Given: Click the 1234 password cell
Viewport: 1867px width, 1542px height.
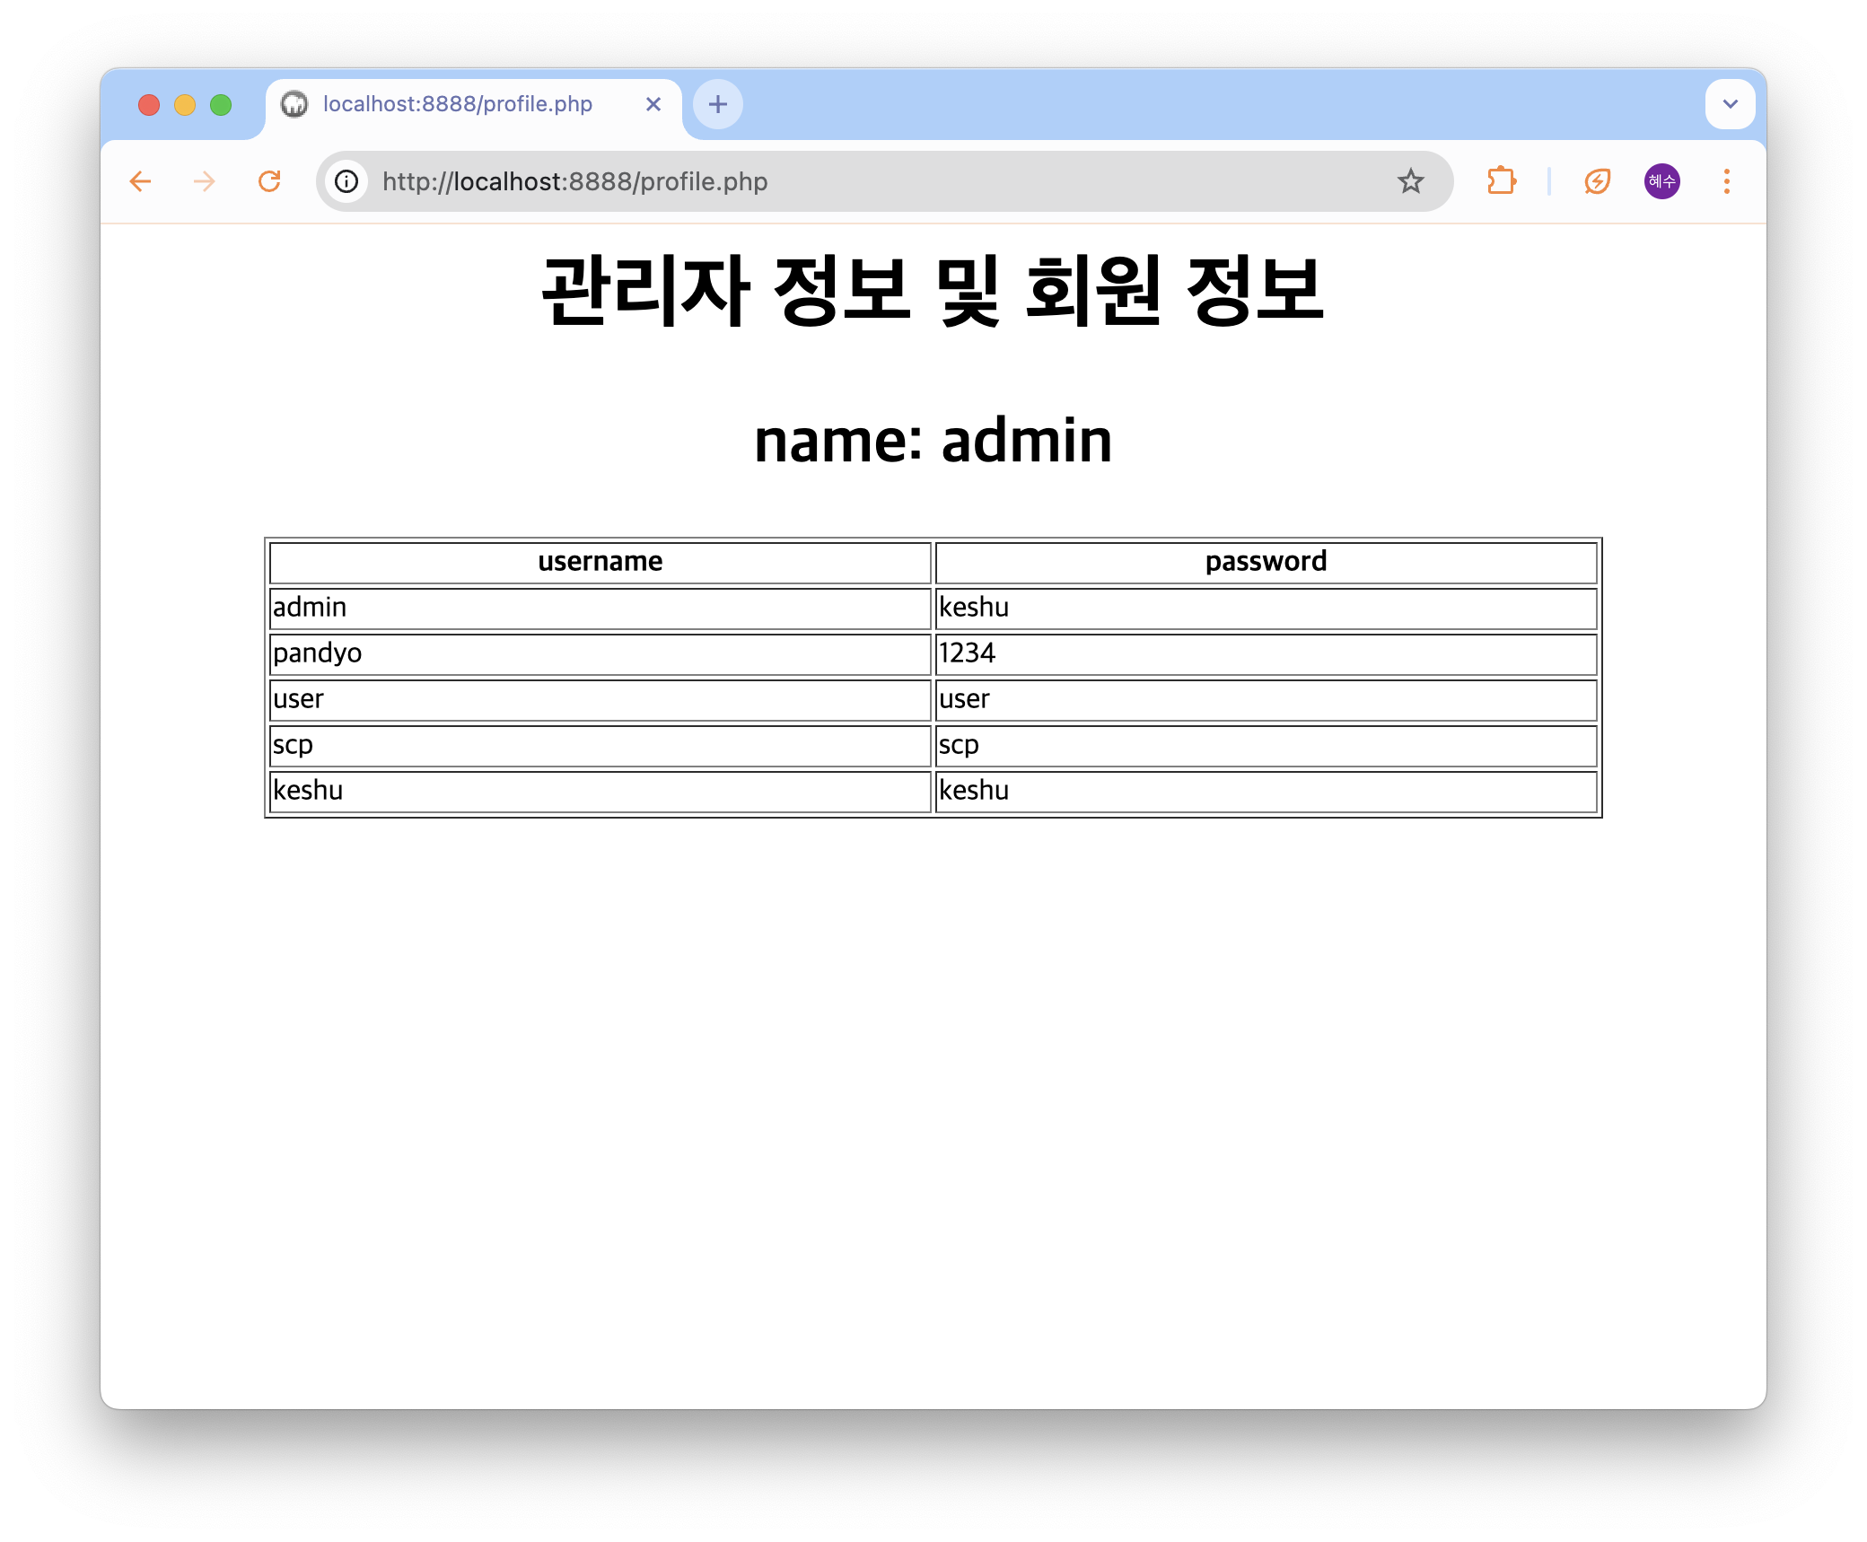Looking at the screenshot, I should (x=1266, y=653).
